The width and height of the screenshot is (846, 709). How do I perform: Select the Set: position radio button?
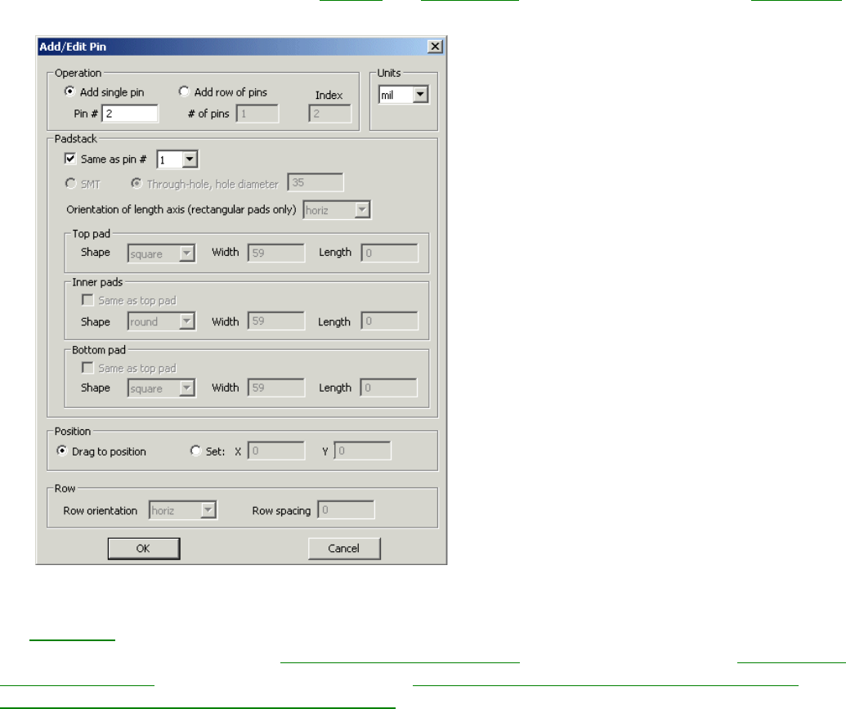(196, 451)
